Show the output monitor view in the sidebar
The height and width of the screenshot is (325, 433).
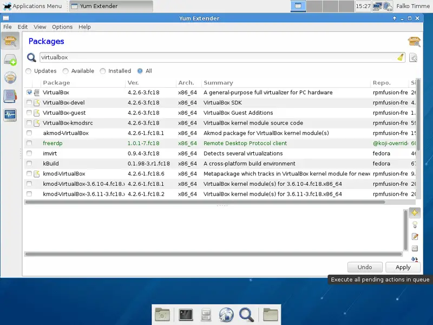click(x=10, y=115)
